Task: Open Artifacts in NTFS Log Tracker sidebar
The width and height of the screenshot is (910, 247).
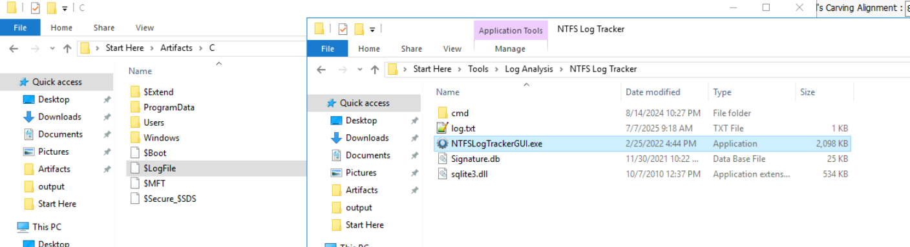Action: click(x=362, y=190)
